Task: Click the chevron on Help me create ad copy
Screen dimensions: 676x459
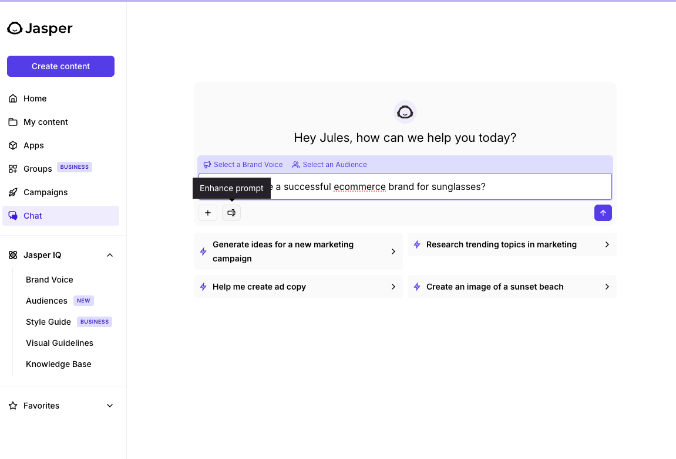Action: tap(393, 287)
